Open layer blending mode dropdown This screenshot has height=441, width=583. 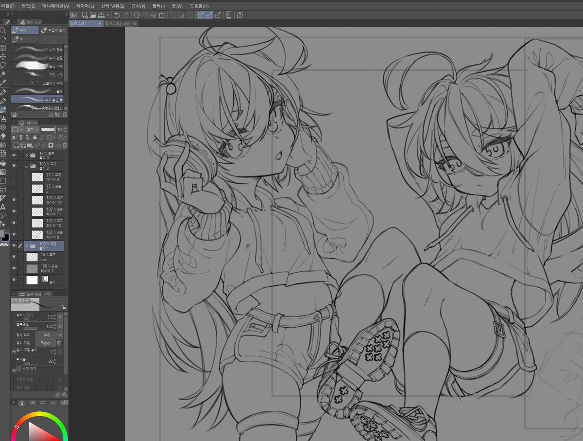[x=33, y=130]
